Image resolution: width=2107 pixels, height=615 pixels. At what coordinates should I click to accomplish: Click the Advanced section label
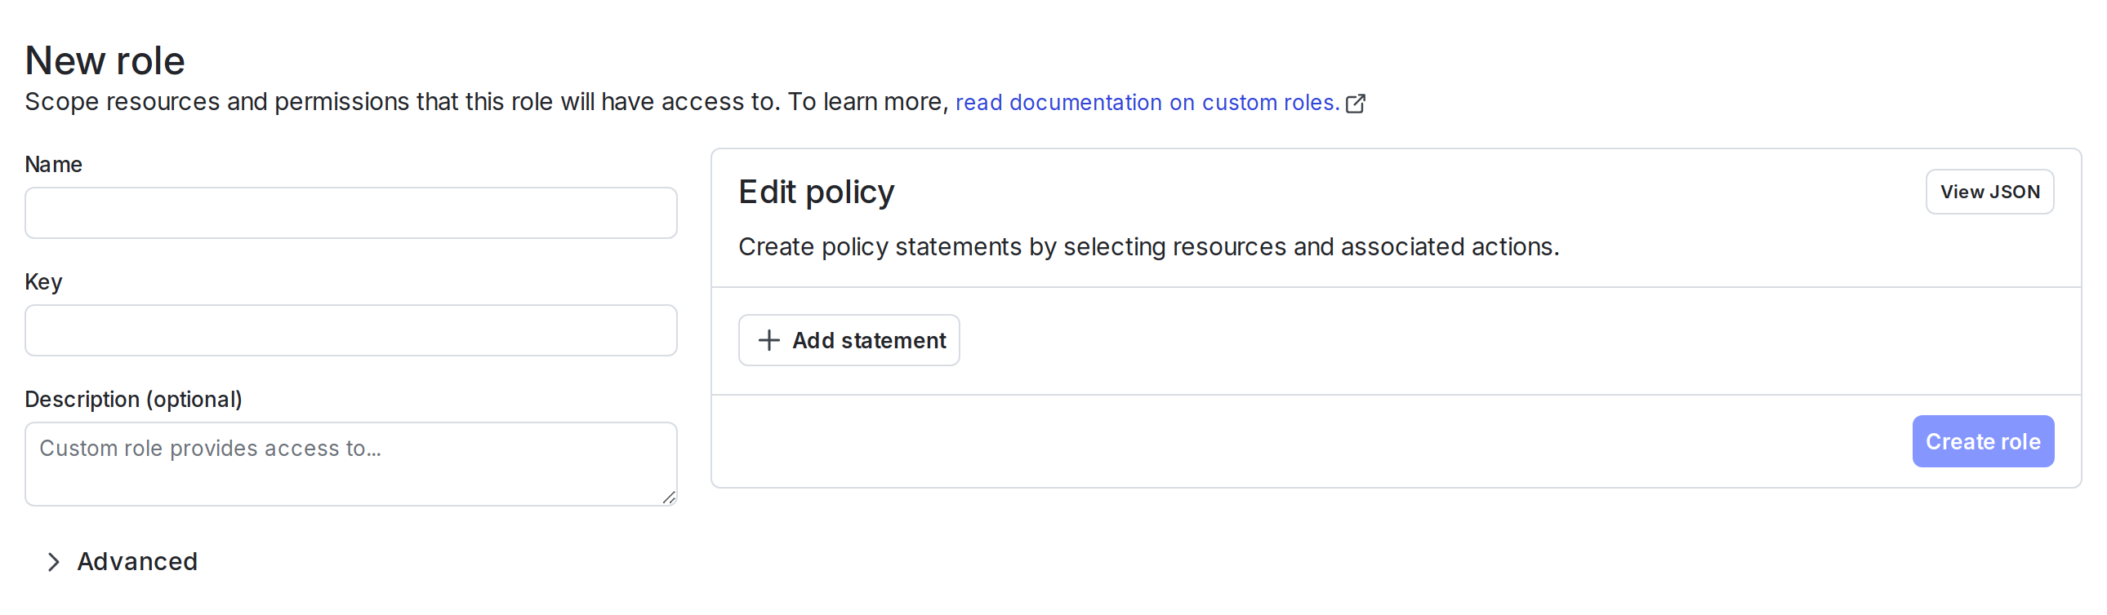tap(137, 562)
